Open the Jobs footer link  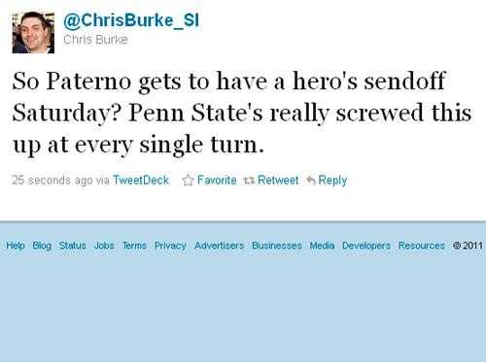pyautogui.click(x=104, y=246)
